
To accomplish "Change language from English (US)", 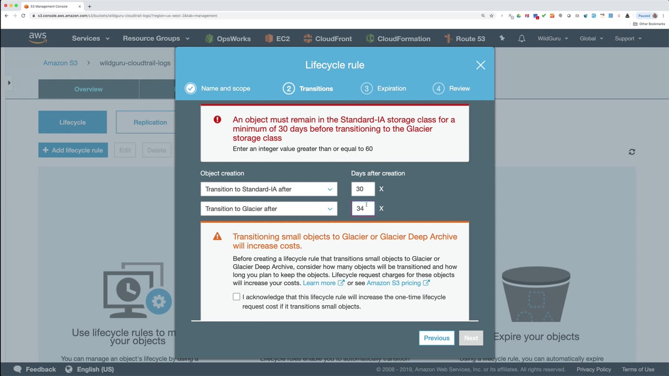I will tap(95, 369).
